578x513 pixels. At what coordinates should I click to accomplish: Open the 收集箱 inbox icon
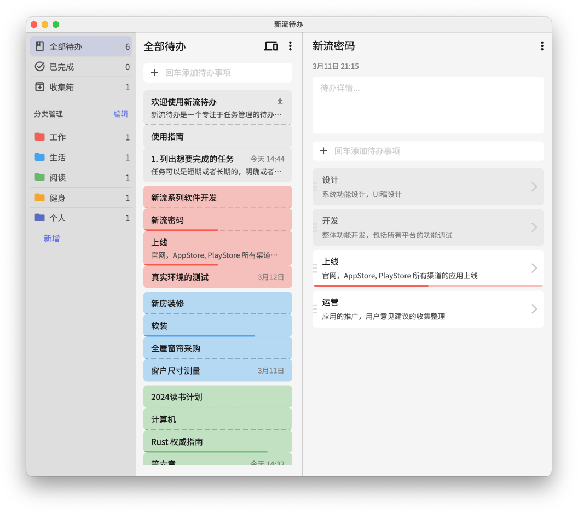click(x=39, y=87)
